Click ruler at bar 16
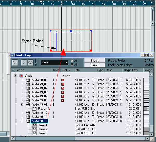Image resolution: width=156 pixels, height=142 pixels. tap(94, 4)
